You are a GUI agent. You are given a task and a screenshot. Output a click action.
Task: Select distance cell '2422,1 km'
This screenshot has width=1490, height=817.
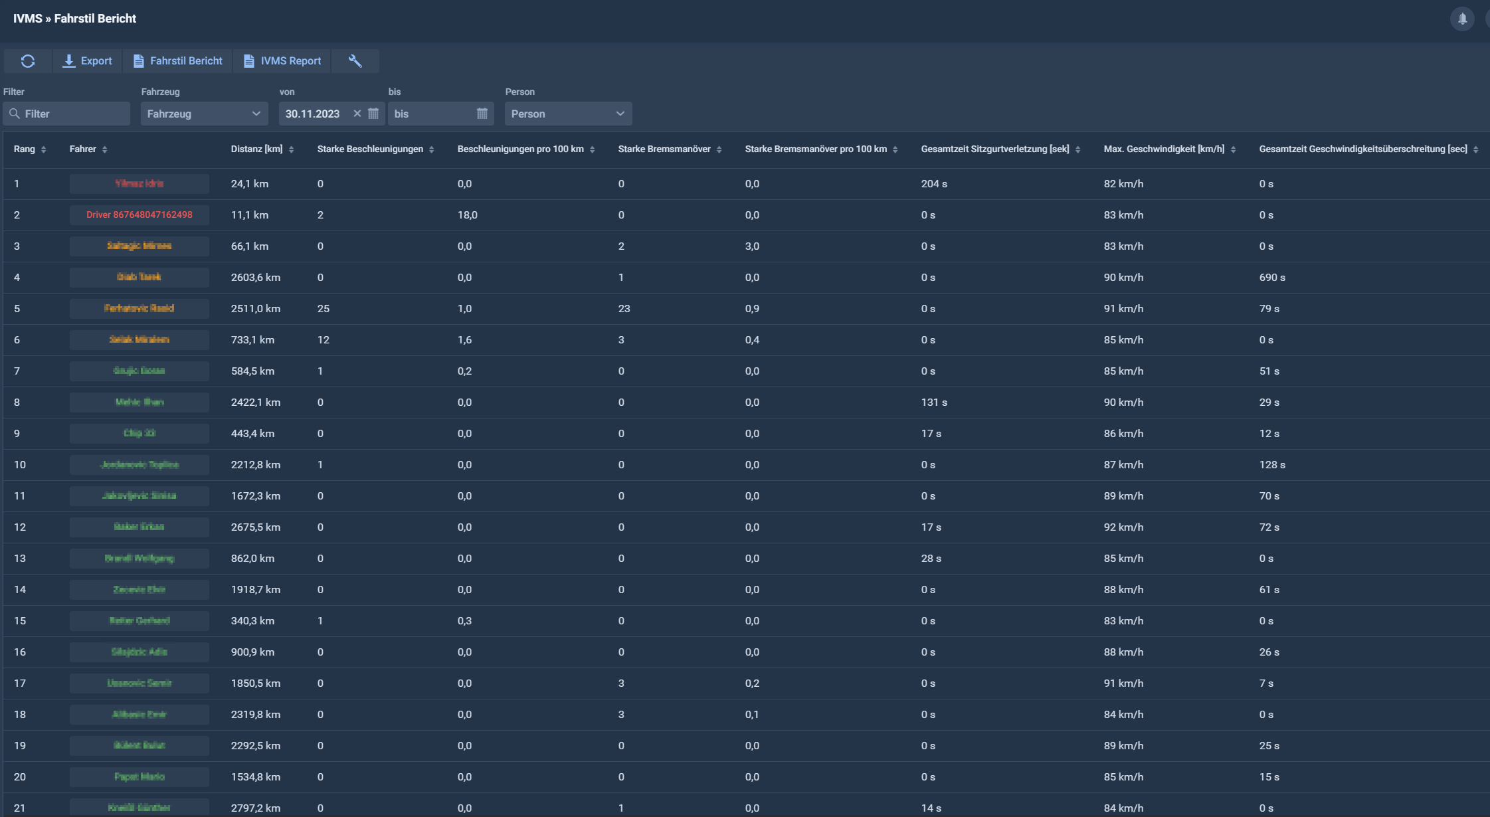point(256,402)
